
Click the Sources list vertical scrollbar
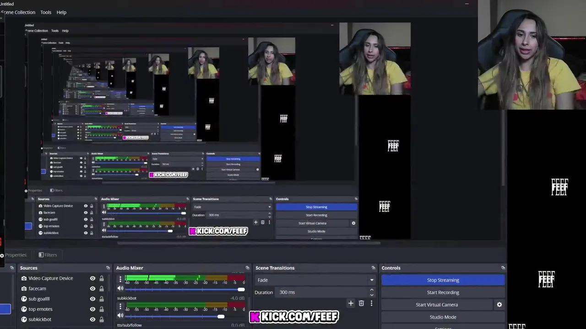point(109,283)
